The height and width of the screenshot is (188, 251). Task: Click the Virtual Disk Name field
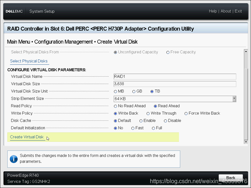pos(175,77)
